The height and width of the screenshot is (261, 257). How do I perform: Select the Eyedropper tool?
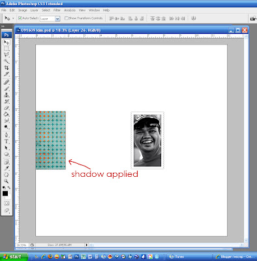[x=7, y=168]
